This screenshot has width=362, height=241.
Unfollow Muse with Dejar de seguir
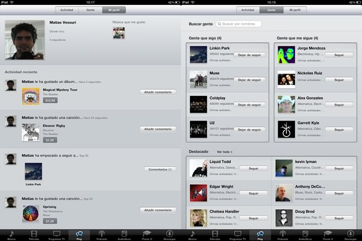[249, 80]
